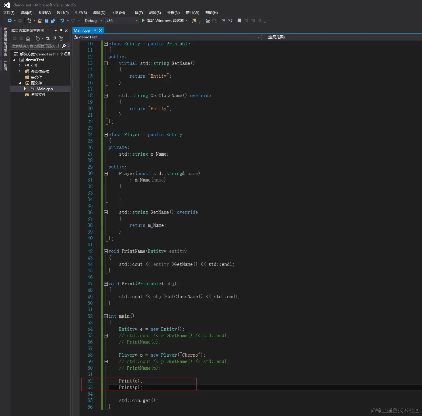
Task: Click the Solution Explorer search field
Action: tap(35, 46)
